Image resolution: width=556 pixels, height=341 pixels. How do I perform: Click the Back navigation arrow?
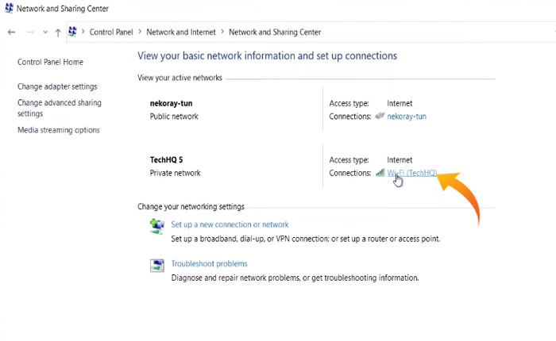click(x=11, y=32)
